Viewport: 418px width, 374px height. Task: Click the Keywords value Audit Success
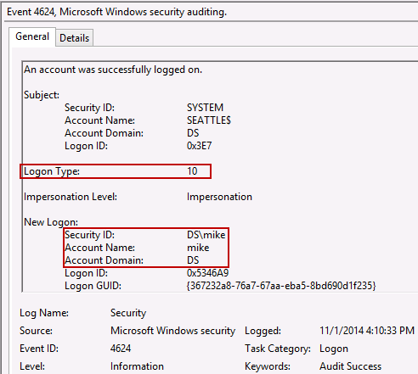pyautogui.click(x=350, y=366)
